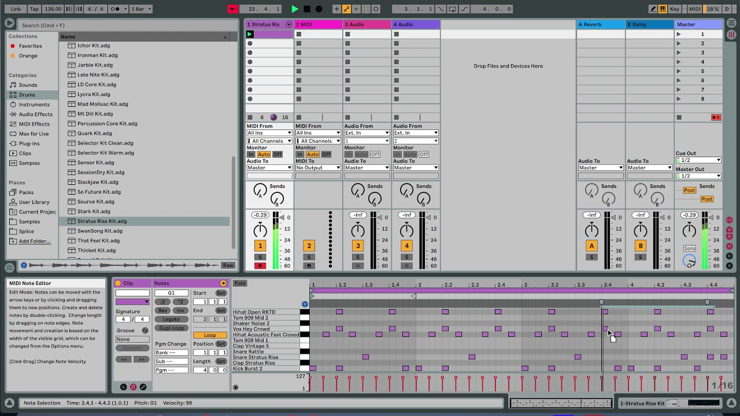740x416 pixels.
Task: Open the Drums category in the browser
Action: 27,94
